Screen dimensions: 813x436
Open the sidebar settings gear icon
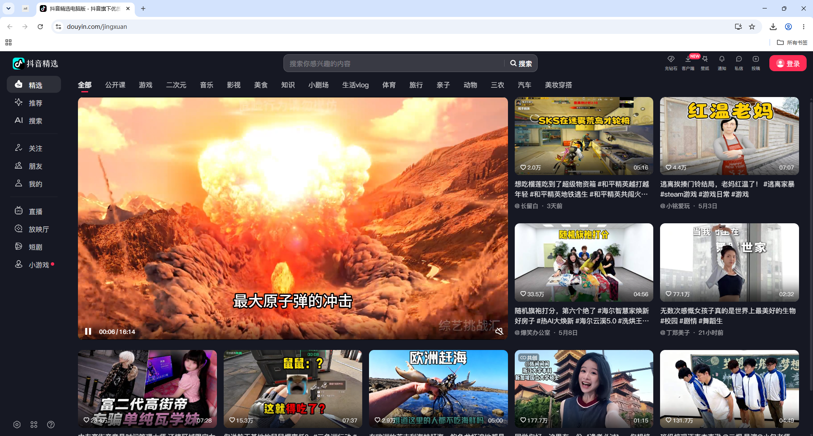pos(17,425)
